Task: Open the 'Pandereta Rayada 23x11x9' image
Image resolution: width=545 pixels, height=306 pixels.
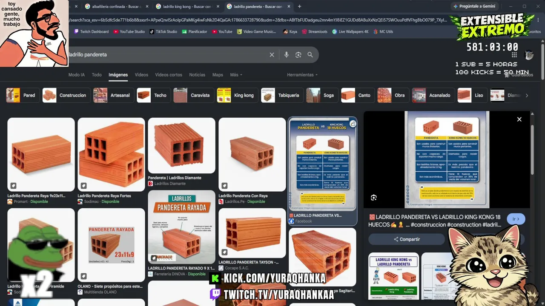Action: (x=111, y=245)
